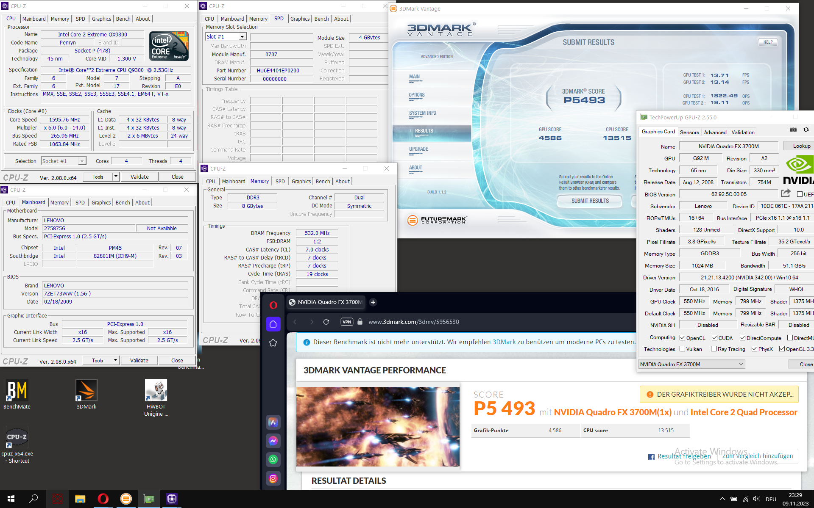Select NVIDIA Quadro FX 3700M browser tab

tap(326, 302)
